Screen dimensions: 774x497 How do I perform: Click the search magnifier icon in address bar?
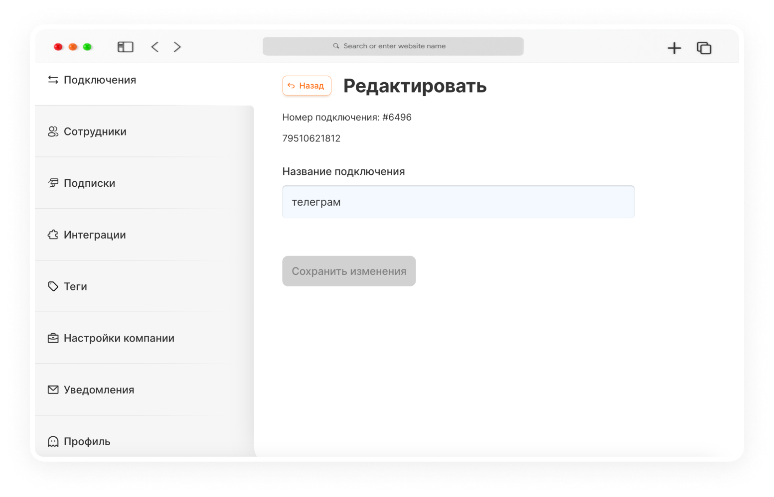tap(336, 46)
